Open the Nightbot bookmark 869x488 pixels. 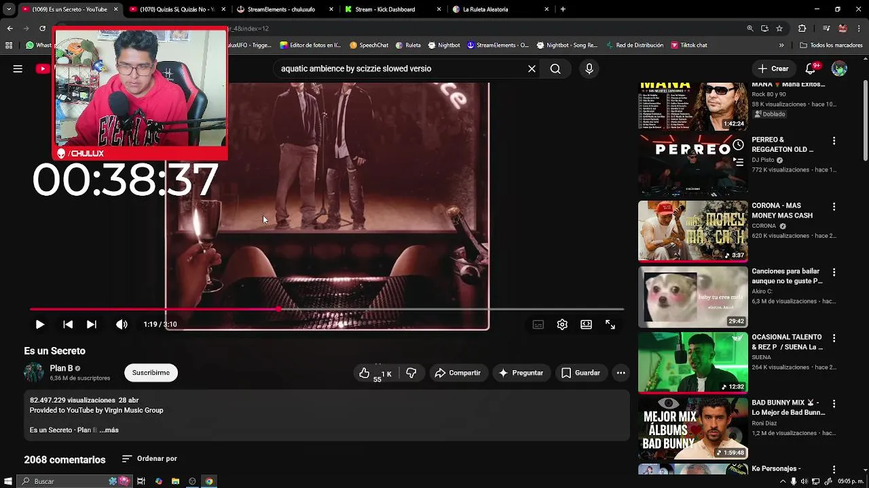[x=443, y=45]
